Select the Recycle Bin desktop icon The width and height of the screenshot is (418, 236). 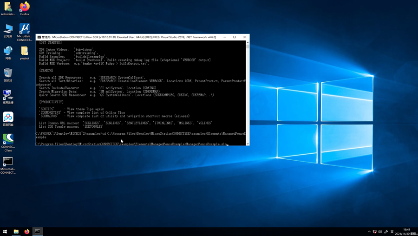pyautogui.click(x=8, y=75)
